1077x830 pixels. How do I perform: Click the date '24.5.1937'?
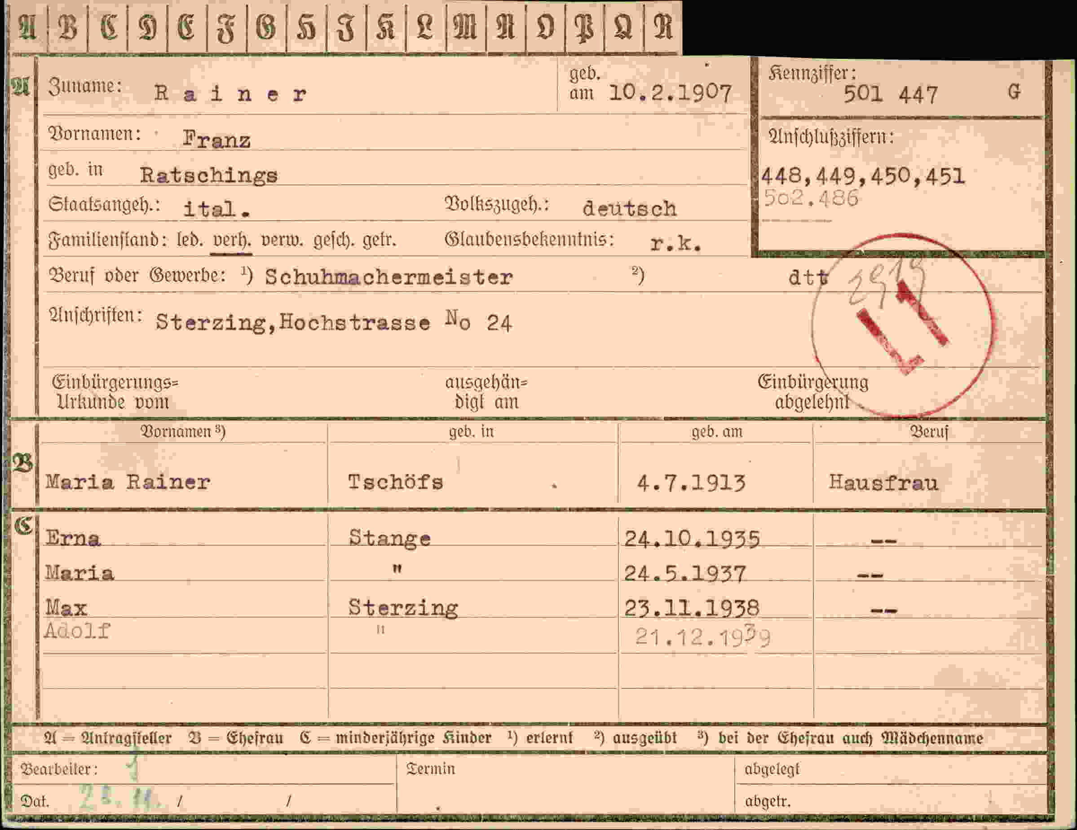pos(685,574)
